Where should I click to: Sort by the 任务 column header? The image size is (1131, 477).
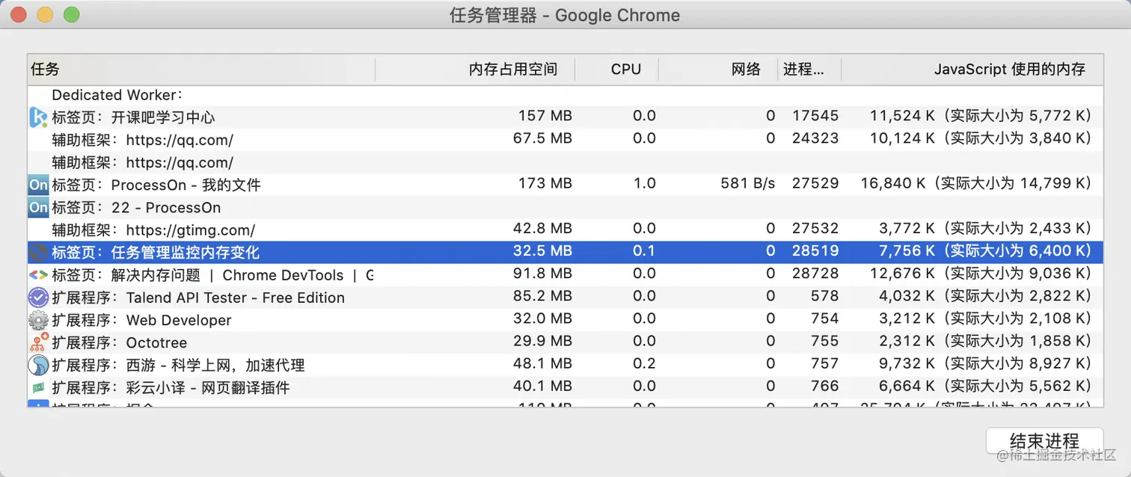click(x=200, y=70)
